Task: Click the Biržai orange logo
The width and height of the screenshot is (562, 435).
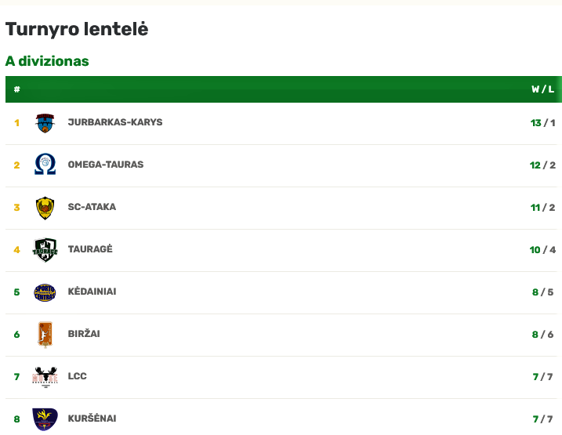Action: click(x=45, y=335)
